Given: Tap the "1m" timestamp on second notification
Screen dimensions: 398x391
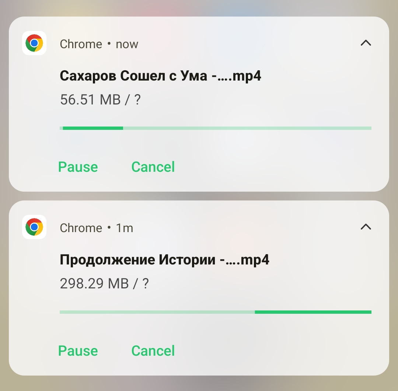Looking at the screenshot, I should point(125,228).
